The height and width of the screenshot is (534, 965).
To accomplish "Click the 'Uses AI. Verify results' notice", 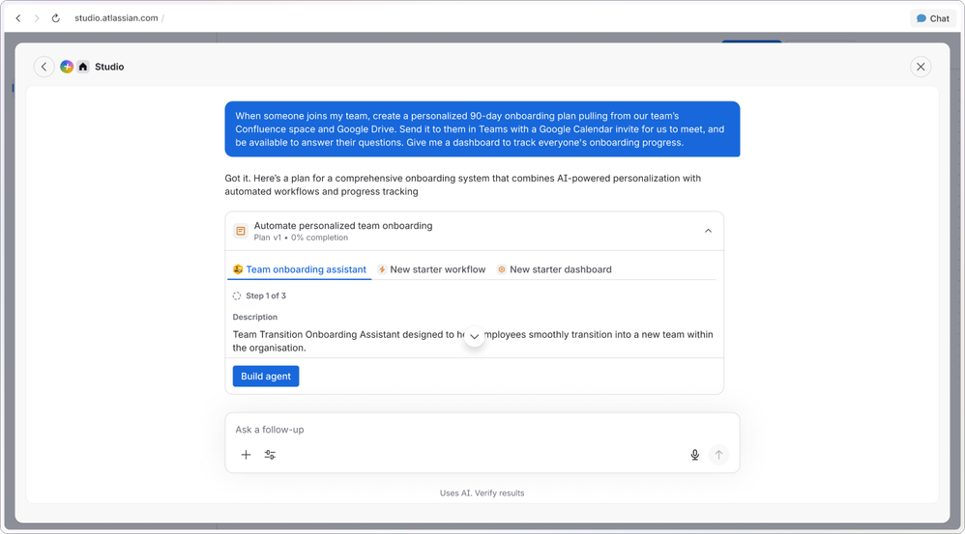I will 482,492.
